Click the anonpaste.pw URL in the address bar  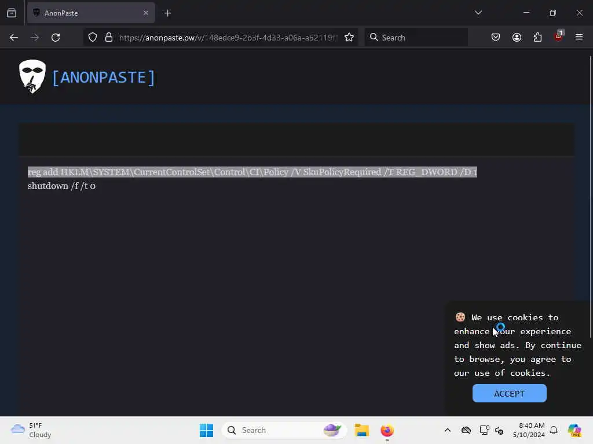(228, 38)
